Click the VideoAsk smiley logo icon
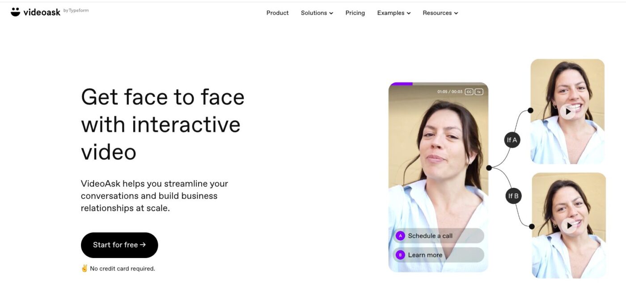 pyautogui.click(x=16, y=12)
